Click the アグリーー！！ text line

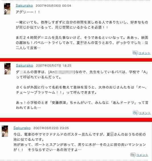pos(28,12)
